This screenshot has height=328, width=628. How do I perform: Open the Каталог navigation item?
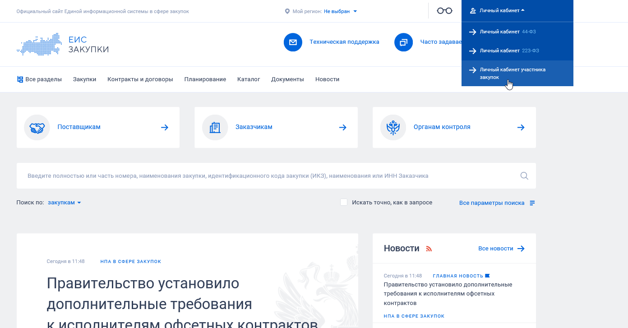click(249, 79)
